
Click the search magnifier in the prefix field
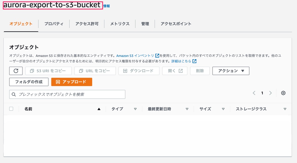[x=14, y=94]
